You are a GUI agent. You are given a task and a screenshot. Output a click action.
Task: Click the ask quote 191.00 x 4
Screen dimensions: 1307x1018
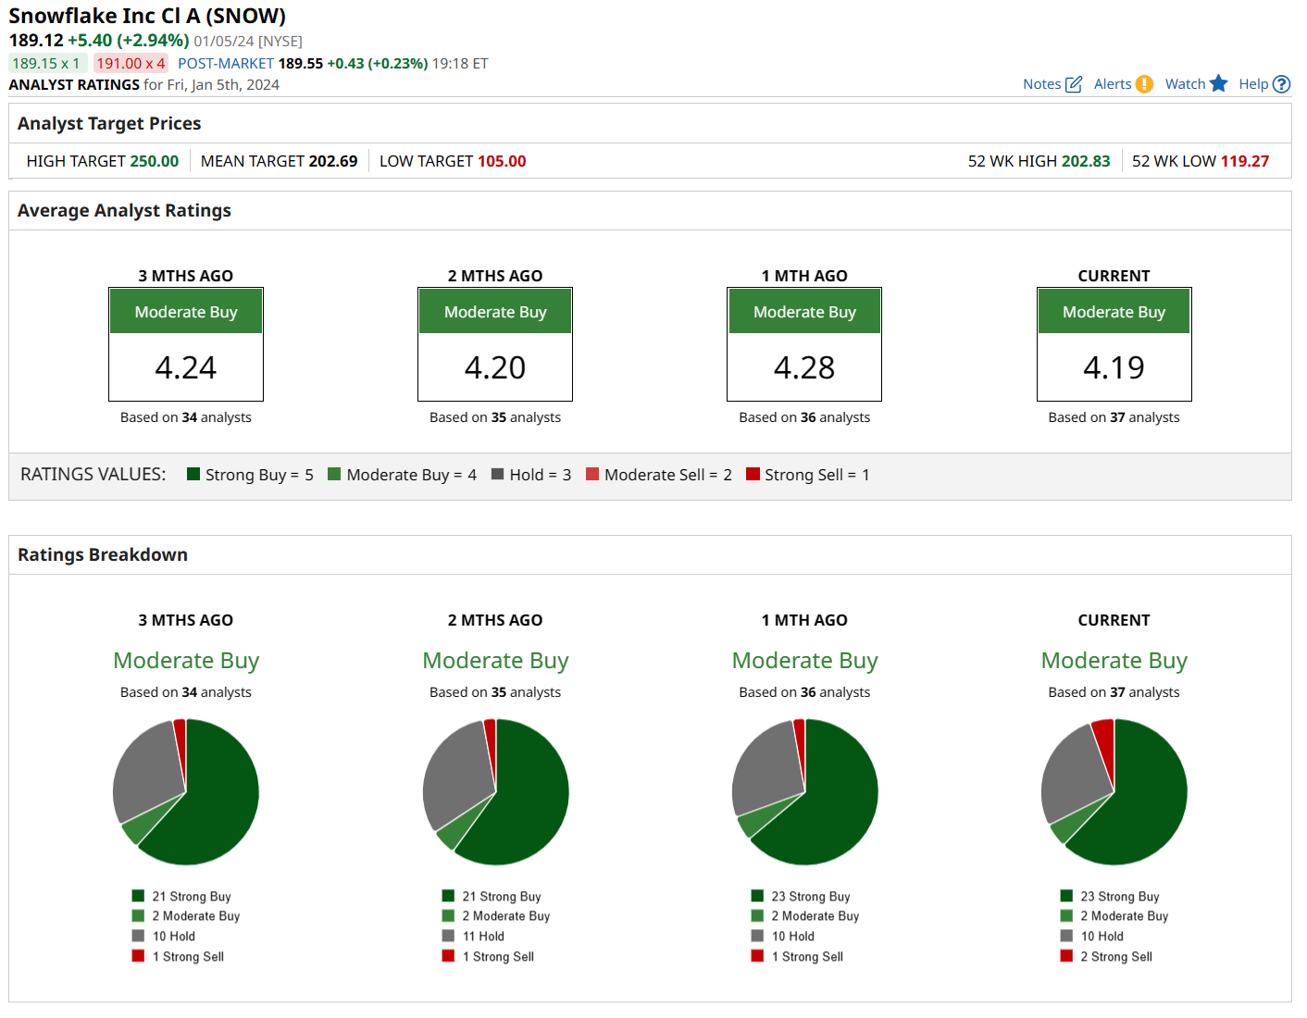click(131, 63)
